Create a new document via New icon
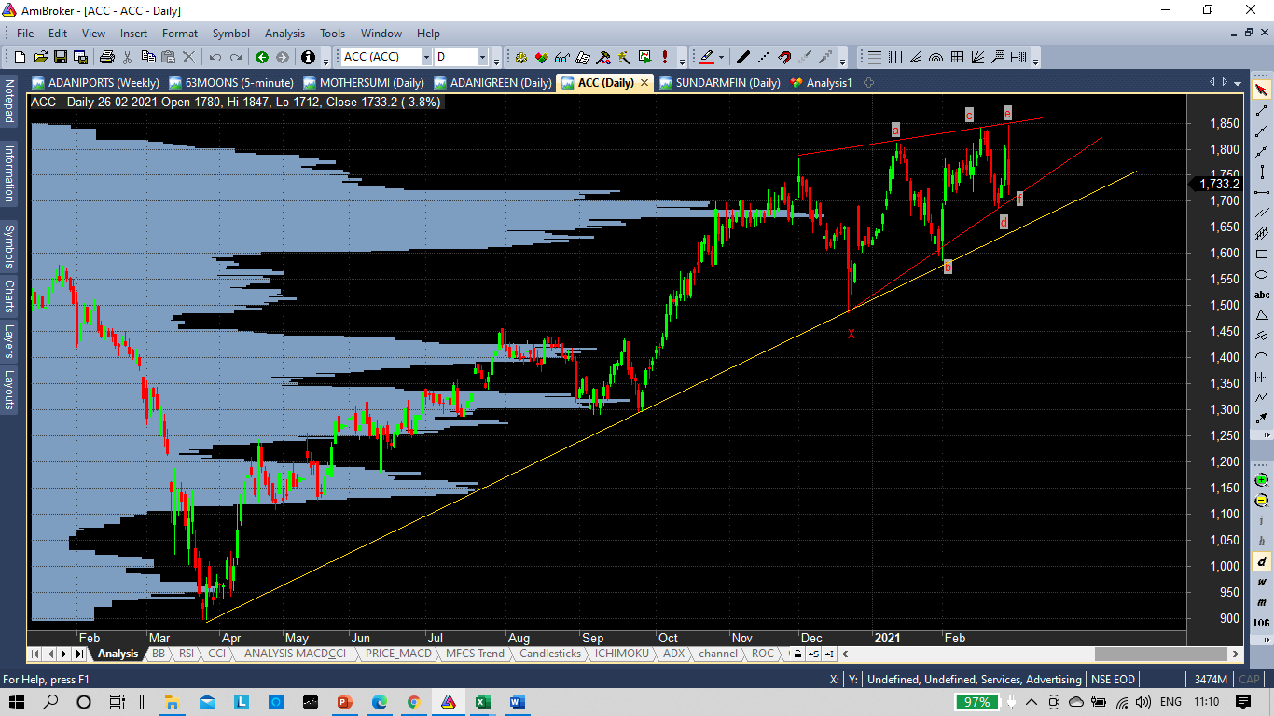The image size is (1274, 716). pos(20,57)
